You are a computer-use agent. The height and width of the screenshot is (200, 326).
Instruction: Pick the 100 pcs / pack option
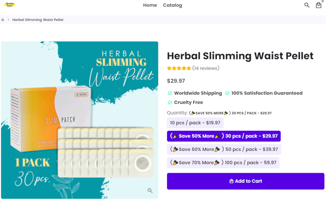223,163
